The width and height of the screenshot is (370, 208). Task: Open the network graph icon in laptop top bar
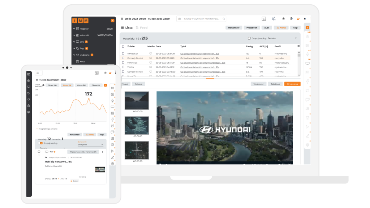point(274,19)
